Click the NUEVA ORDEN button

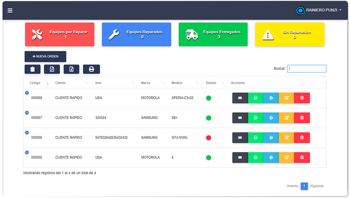coord(45,57)
